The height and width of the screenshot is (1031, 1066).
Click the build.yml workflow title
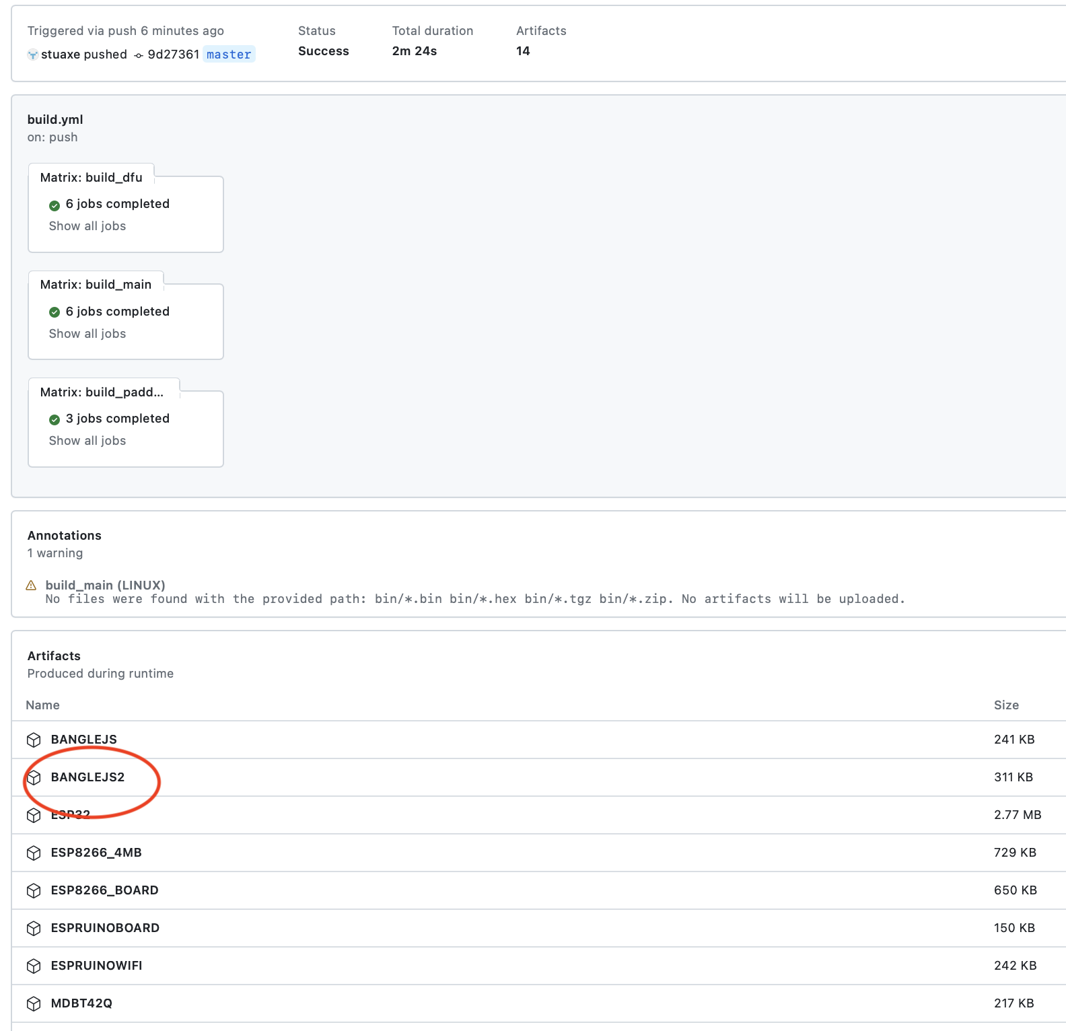point(55,120)
